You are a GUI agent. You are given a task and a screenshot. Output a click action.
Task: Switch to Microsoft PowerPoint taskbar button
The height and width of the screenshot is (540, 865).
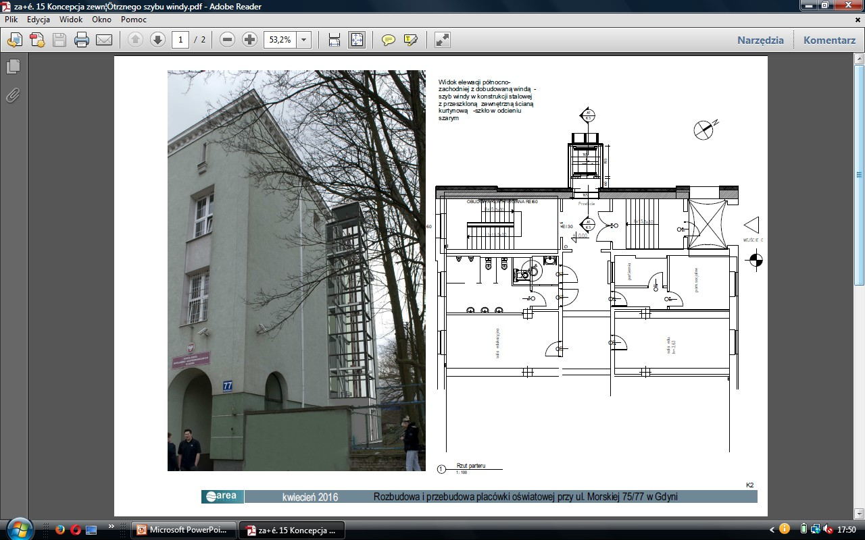[184, 530]
